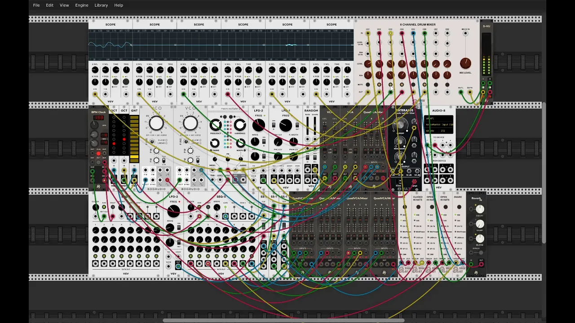The width and height of the screenshot is (575, 323).
Task: Click the empty CH8 IN jack on drum mixer
Action: coord(447,33)
